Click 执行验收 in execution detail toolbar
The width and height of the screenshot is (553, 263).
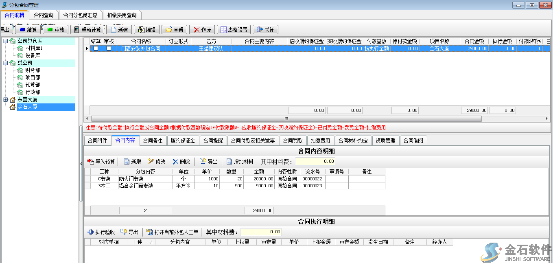101,232
